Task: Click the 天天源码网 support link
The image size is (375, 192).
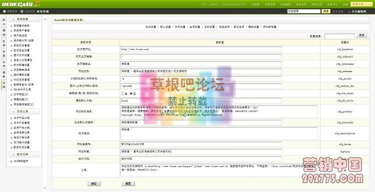Action: pyautogui.click(x=358, y=11)
